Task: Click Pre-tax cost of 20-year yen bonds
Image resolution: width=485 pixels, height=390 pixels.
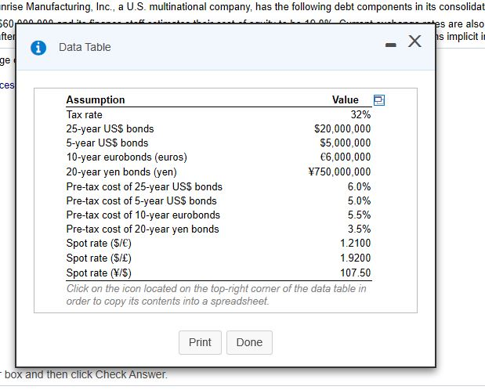Action: pyautogui.click(x=143, y=229)
